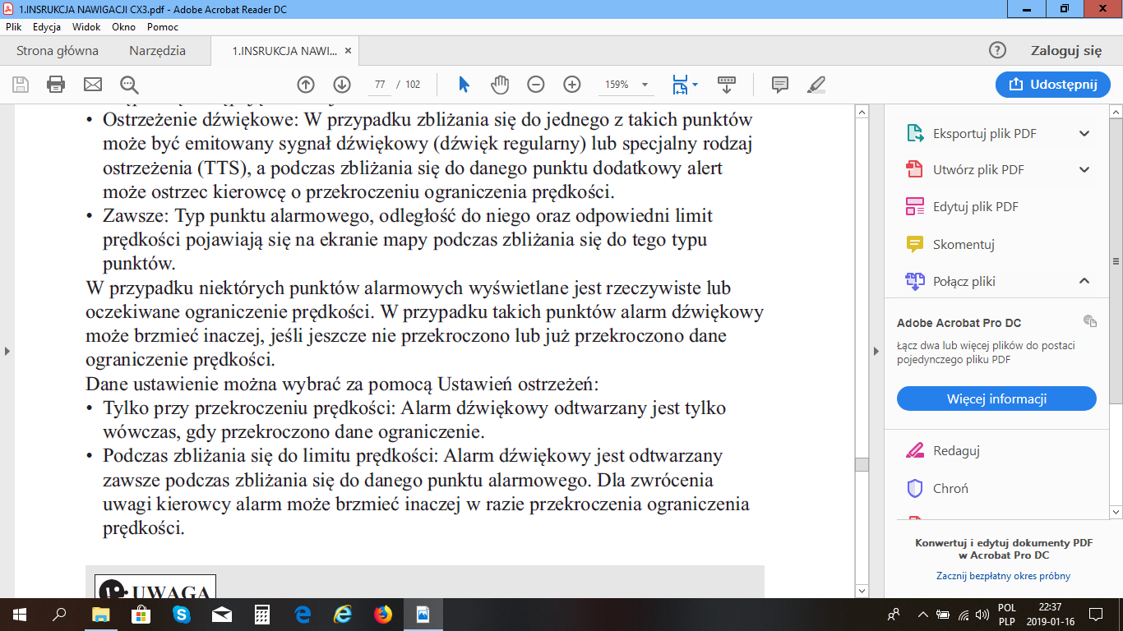Expand the Utwórz plik PDF section
Screen dimensions: 1123x631
[x=1084, y=170]
